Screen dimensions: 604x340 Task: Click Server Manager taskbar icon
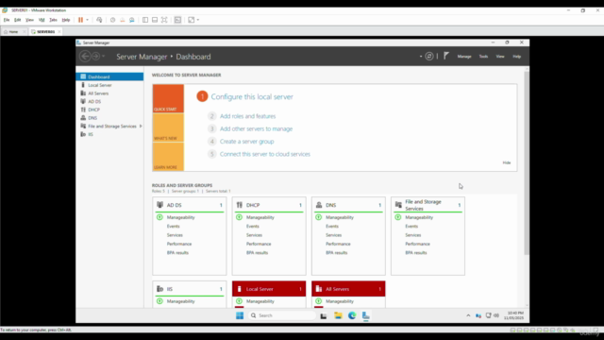(366, 315)
